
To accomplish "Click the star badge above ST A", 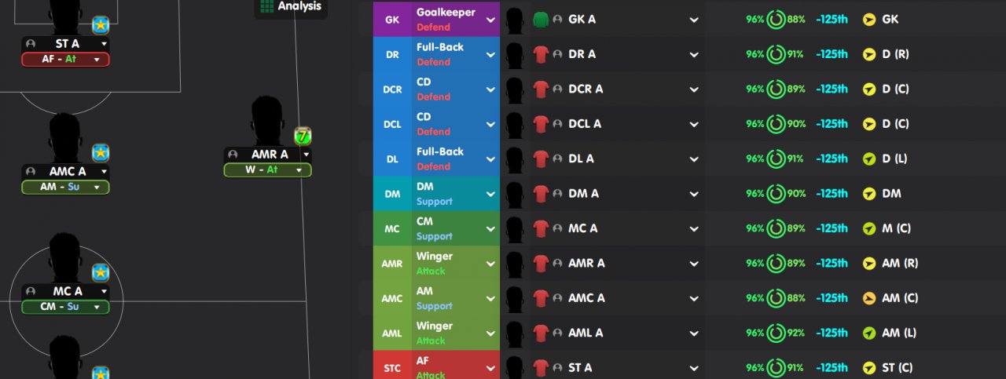I will click(x=101, y=25).
